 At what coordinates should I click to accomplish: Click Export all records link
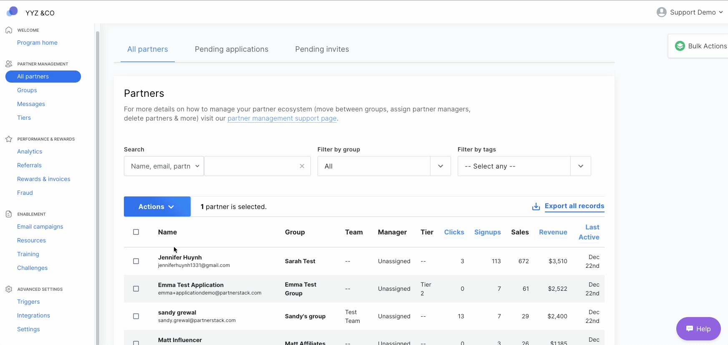574,206
